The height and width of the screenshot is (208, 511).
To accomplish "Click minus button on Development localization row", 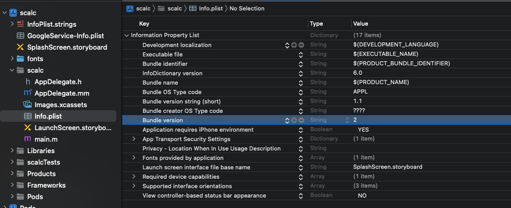I will (301, 45).
